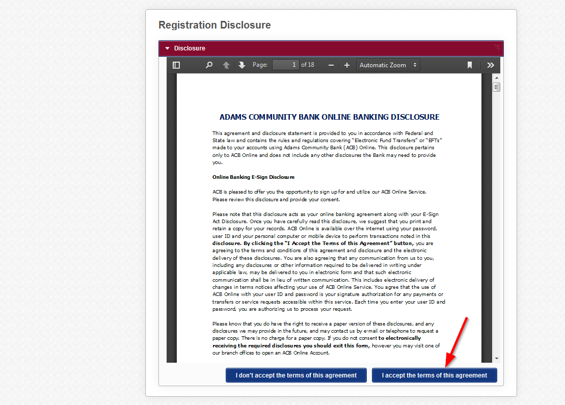The image size is (565, 405).
Task: Click the grip dots on Disclosure header
Action: pos(497,47)
